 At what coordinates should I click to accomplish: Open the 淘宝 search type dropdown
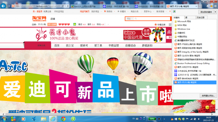(x=129, y=18)
